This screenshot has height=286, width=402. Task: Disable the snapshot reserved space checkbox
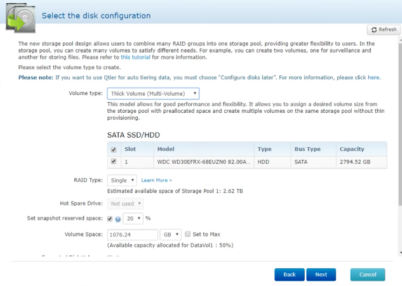click(111, 218)
